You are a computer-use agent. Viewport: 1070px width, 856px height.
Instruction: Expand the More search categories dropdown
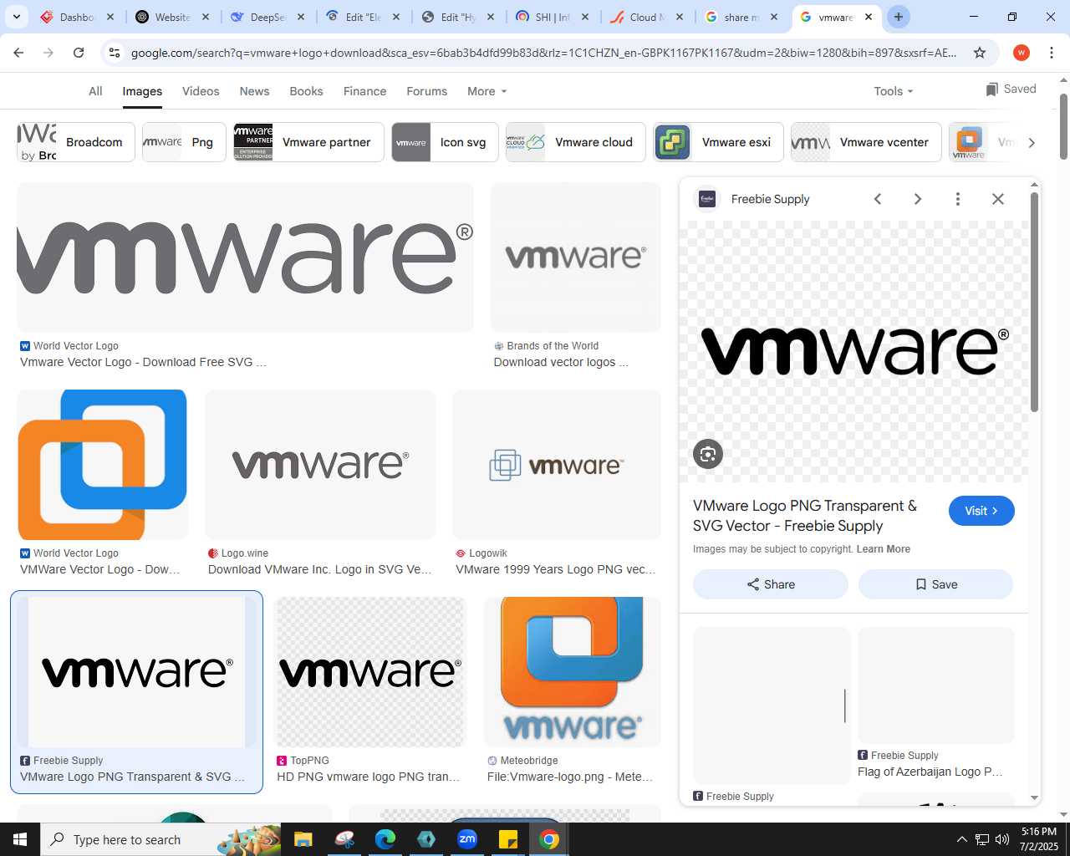pos(487,91)
